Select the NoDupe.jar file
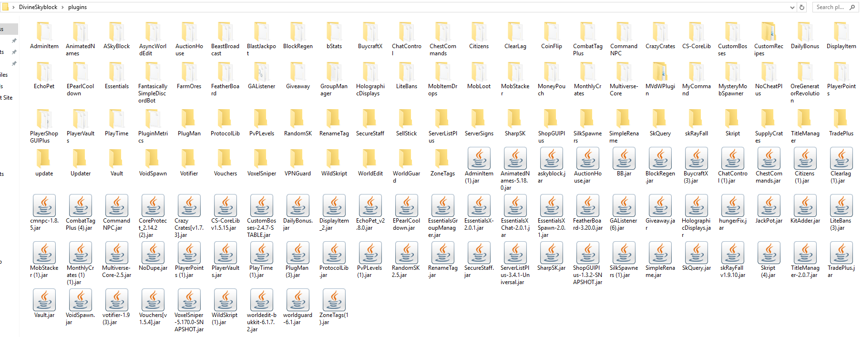The height and width of the screenshot is (337, 862). 153,256
